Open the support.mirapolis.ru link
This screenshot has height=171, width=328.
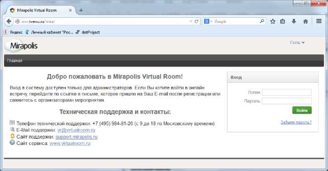point(76,137)
